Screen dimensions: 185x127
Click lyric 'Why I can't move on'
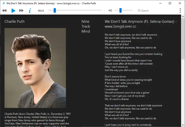click(x=116, y=67)
